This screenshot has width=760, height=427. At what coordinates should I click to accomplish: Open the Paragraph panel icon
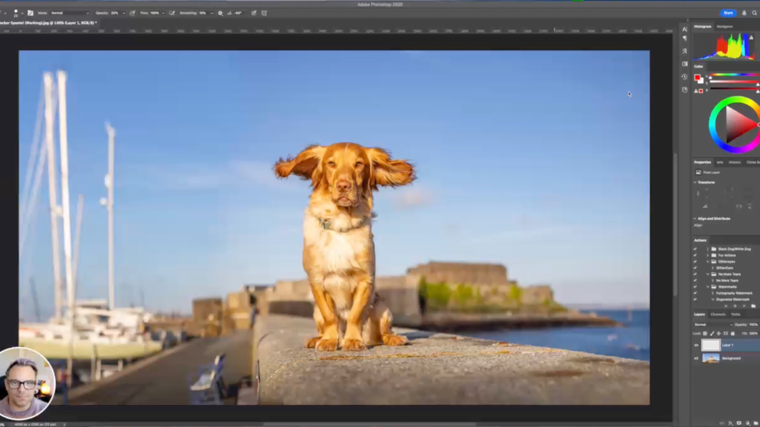pos(685,39)
